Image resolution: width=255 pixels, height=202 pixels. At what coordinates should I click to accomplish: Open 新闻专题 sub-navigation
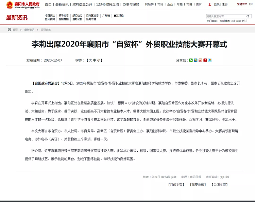coord(91,19)
